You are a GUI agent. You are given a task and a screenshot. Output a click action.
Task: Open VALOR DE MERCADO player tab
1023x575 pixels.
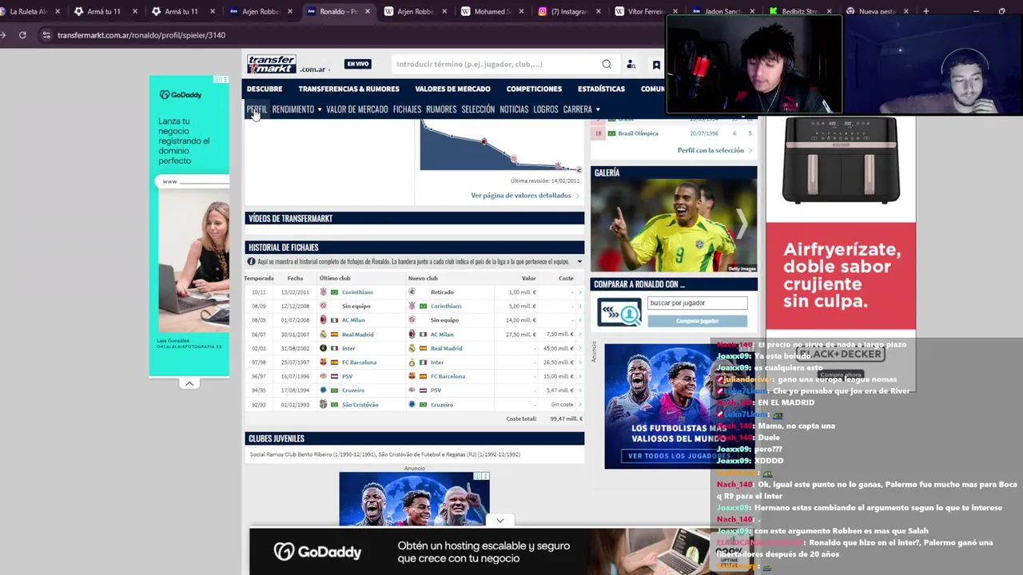(x=356, y=109)
